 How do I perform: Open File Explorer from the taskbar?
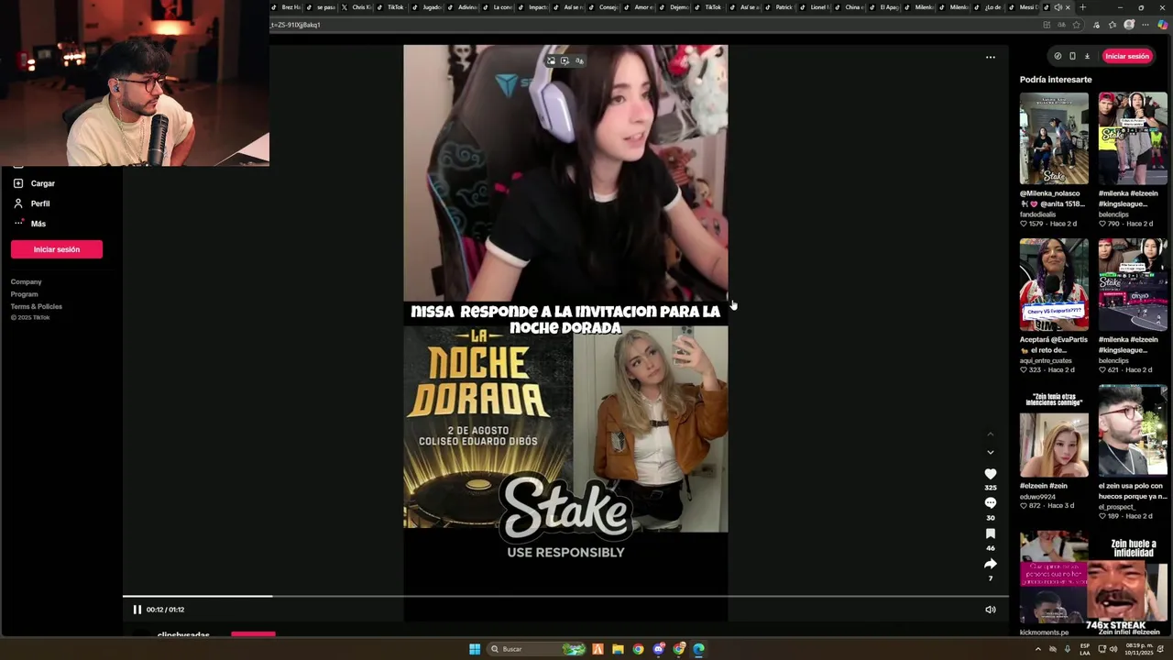pos(618,649)
